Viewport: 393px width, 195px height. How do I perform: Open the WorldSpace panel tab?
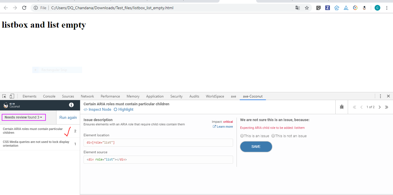point(215,96)
